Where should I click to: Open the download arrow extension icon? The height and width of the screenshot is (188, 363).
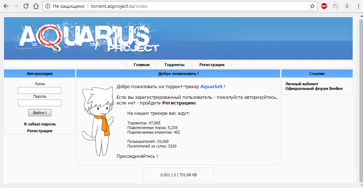347,6
